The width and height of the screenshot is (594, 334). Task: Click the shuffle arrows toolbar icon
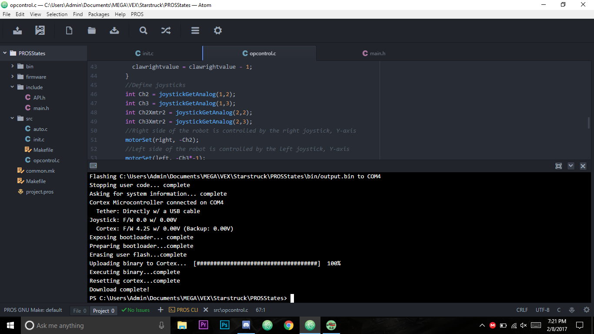click(166, 30)
